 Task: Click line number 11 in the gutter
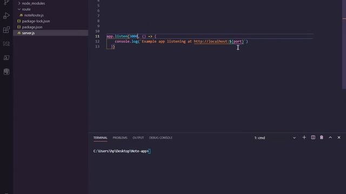coord(97,36)
